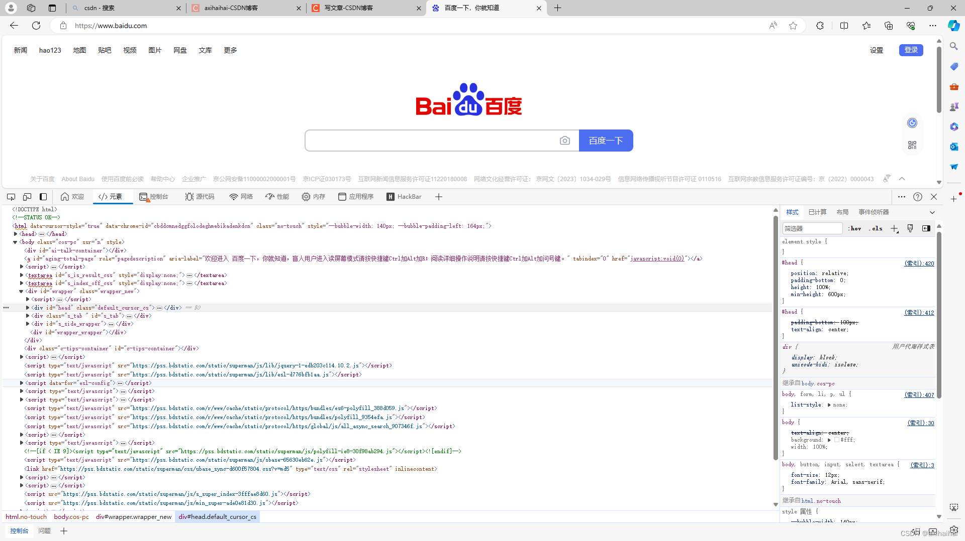Toggle :hov element state panel

[854, 228]
